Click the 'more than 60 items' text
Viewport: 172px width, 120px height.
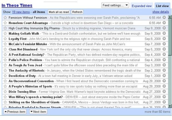pos(157,112)
